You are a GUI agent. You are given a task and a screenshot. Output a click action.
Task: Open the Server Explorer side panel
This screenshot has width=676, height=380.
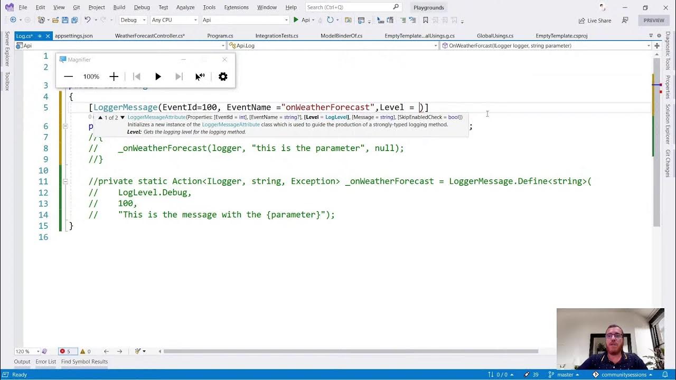pos(7,50)
